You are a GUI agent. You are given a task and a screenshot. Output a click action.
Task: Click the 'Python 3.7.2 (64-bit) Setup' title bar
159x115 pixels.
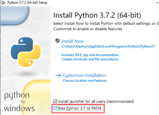27,3
